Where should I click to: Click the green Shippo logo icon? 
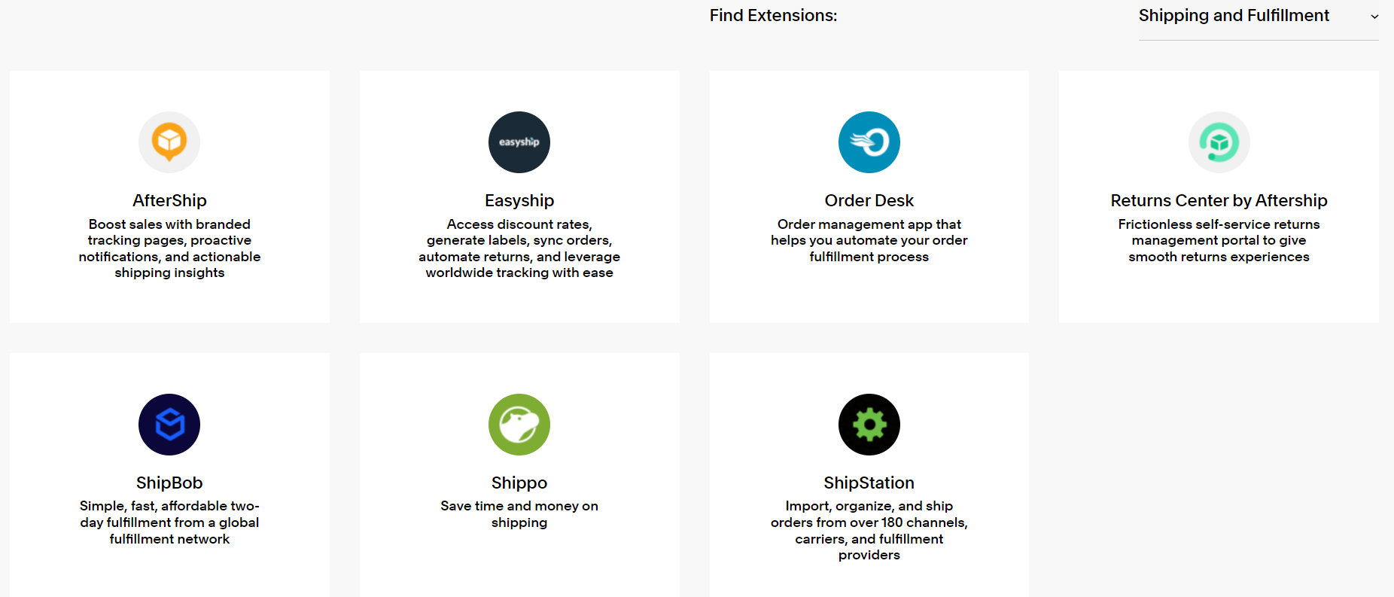[x=519, y=425]
